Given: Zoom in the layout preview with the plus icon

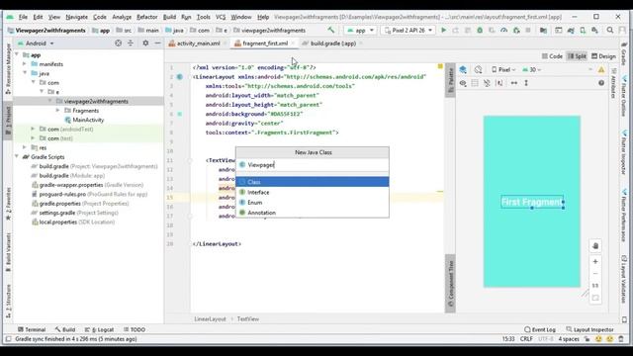Looking at the screenshot, I should point(595,261).
